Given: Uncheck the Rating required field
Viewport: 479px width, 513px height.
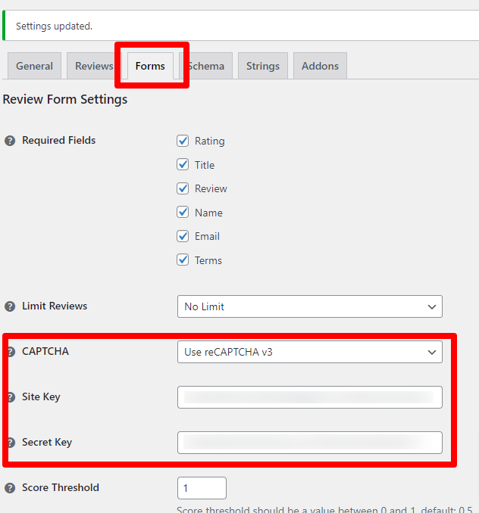Looking at the screenshot, I should pos(183,141).
